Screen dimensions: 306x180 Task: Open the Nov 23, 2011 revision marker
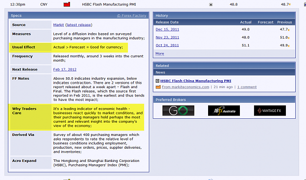click(289, 38)
